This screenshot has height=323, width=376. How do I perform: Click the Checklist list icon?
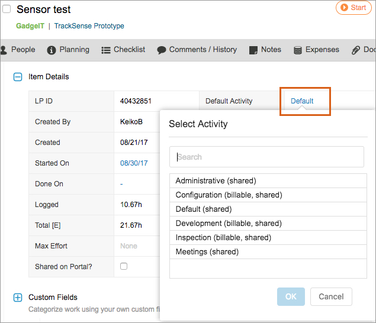tap(106, 50)
